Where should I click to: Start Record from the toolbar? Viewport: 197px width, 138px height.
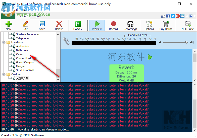(114, 25)
